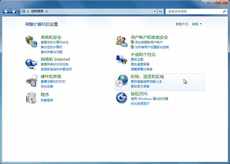Open 硬件和声音 category
Screen dimensions: 230x164
(51, 76)
